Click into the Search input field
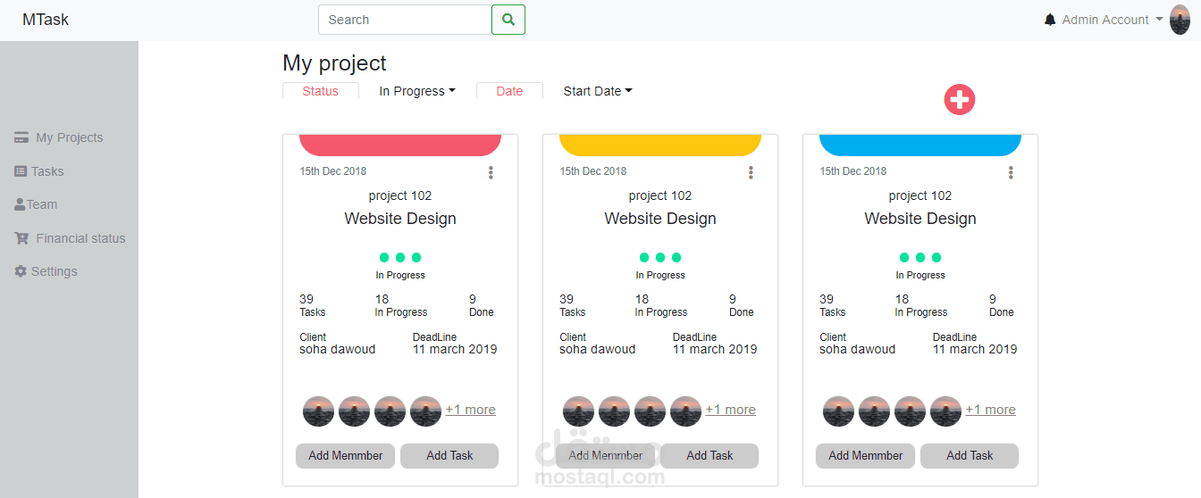1201x498 pixels. [x=404, y=20]
